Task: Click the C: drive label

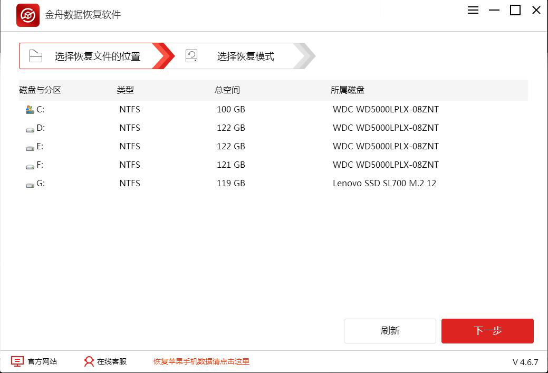Action: click(x=40, y=109)
